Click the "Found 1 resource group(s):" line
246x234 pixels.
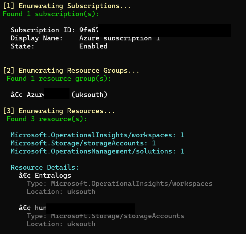pos(59,78)
